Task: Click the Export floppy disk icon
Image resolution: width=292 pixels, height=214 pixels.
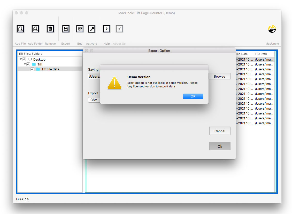Action: 66,29
